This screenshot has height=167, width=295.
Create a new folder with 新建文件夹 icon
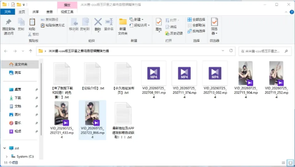click(x=123, y=22)
